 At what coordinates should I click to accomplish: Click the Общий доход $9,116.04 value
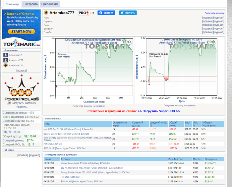pyautogui.click(x=30, y=136)
